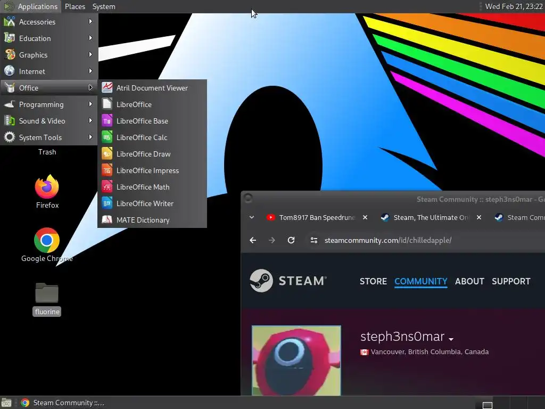The width and height of the screenshot is (545, 409).
Task: Open the steph3ns0mar name dropdown arrow
Action: point(451,339)
